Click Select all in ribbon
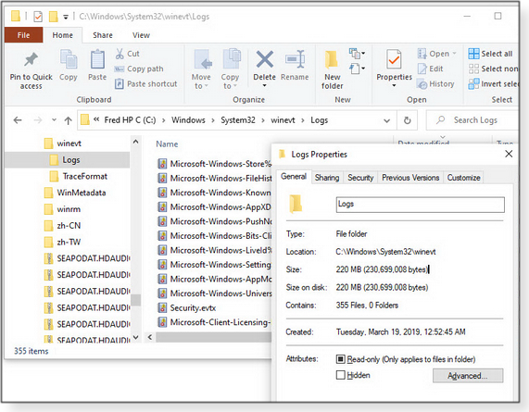Screen dimensions: 529x412 [x=490, y=54]
